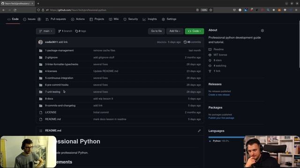This screenshot has height=168, width=300.
Task: Open the 'add wip lesson 9' commit message
Action: [103, 98]
